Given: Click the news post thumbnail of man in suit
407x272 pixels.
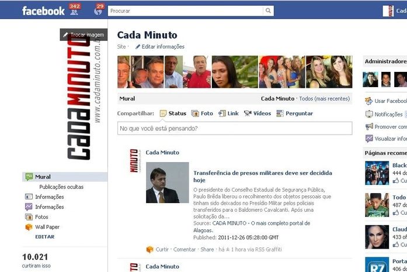Looking at the screenshot, I should click(168, 183).
